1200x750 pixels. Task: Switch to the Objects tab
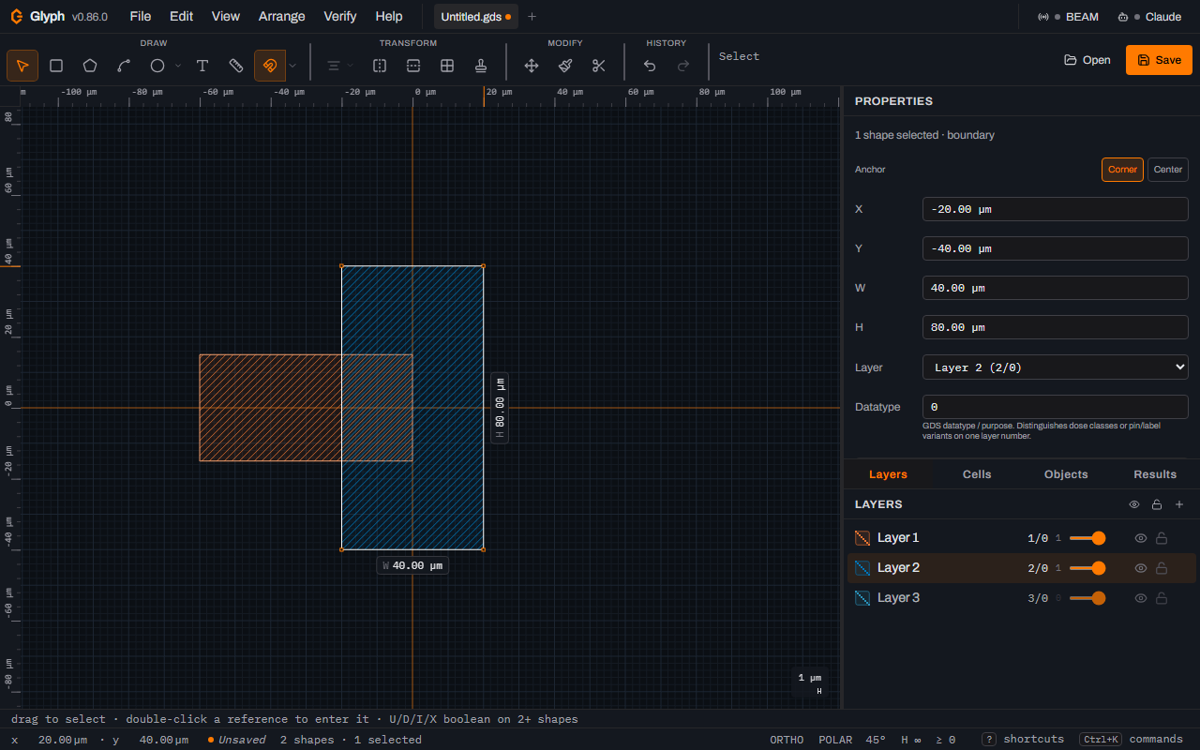click(x=1066, y=474)
